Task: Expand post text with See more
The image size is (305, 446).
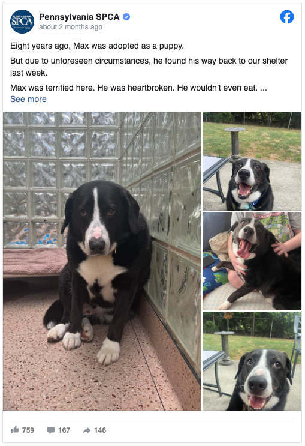Action: tap(28, 99)
